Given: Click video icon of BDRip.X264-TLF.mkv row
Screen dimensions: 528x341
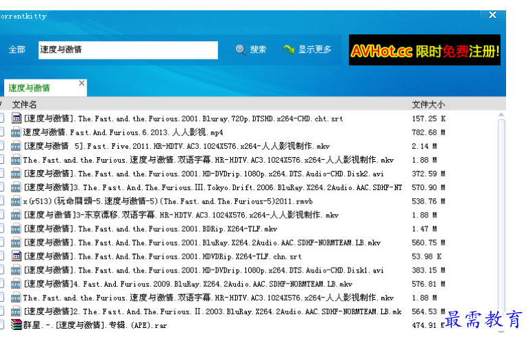Looking at the screenshot, I should click(x=16, y=228).
